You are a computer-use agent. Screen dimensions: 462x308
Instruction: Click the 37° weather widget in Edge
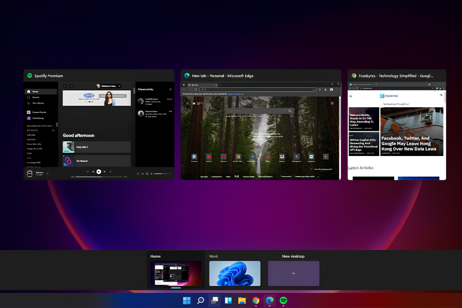pos(198,104)
